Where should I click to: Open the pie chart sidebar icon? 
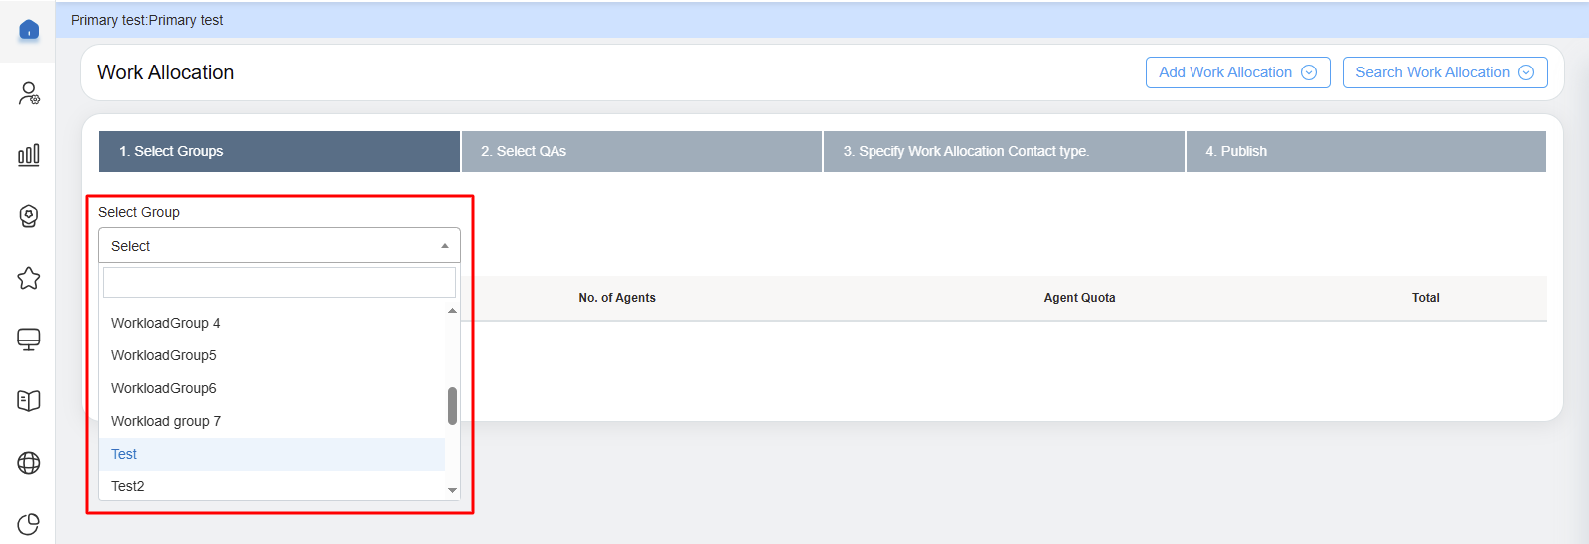coord(29,523)
